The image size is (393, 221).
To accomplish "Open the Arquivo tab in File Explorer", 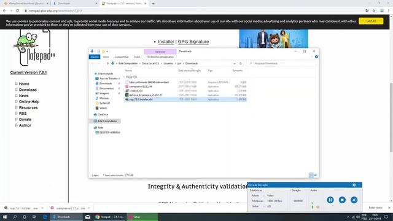I will click(x=95, y=57).
